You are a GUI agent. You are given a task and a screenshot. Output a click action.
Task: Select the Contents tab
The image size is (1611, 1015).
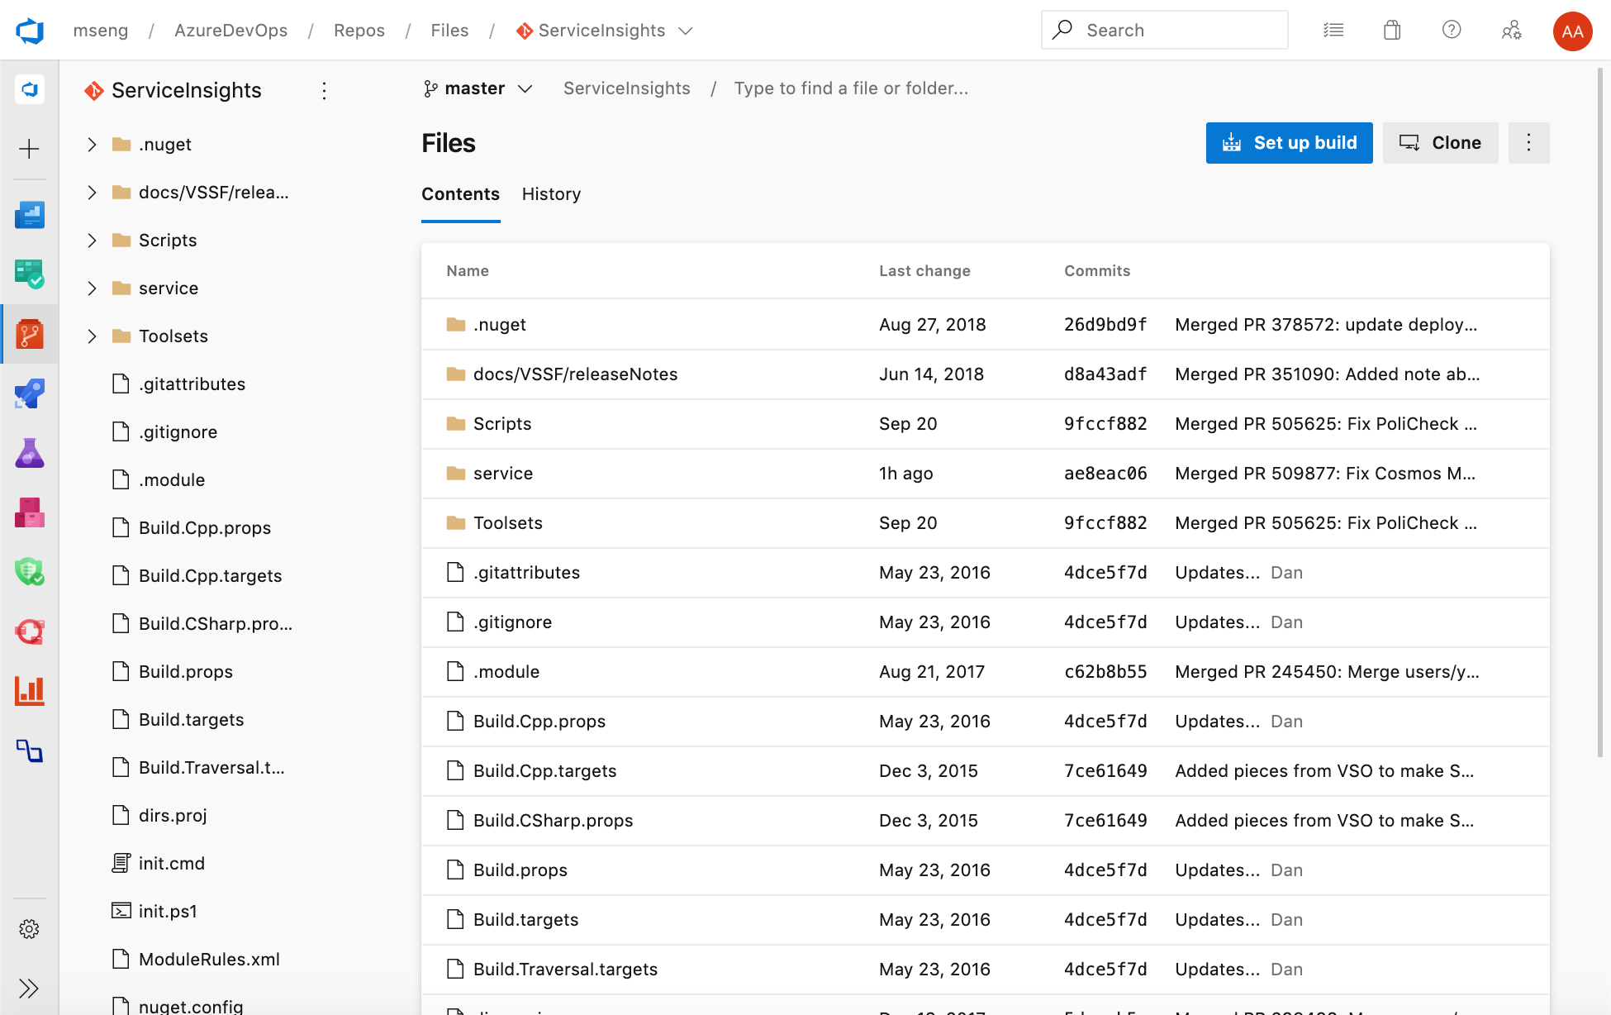pos(460,194)
